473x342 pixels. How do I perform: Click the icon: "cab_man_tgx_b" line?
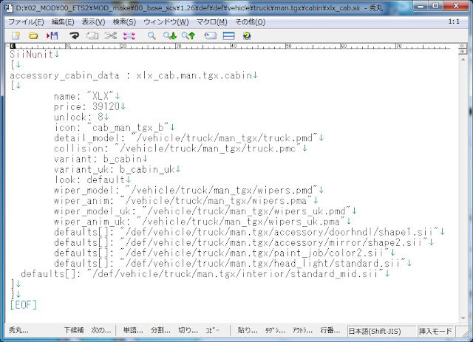tap(115, 127)
